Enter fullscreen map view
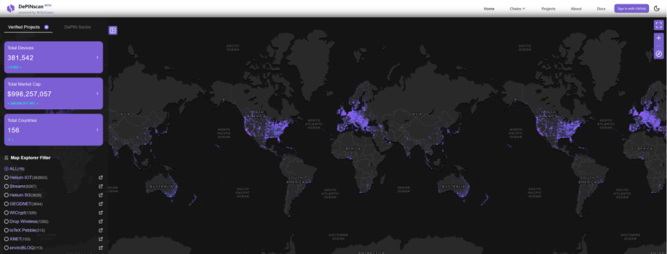 [659, 25]
